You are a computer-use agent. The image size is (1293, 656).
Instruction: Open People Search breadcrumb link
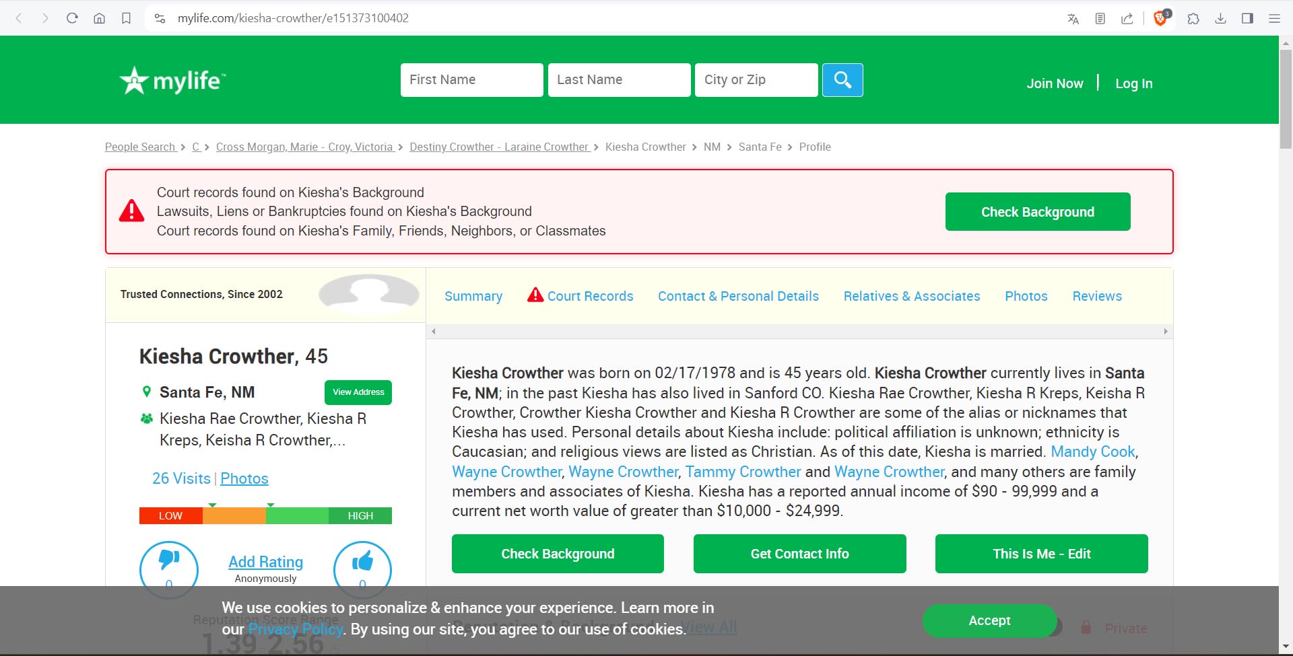(x=140, y=147)
